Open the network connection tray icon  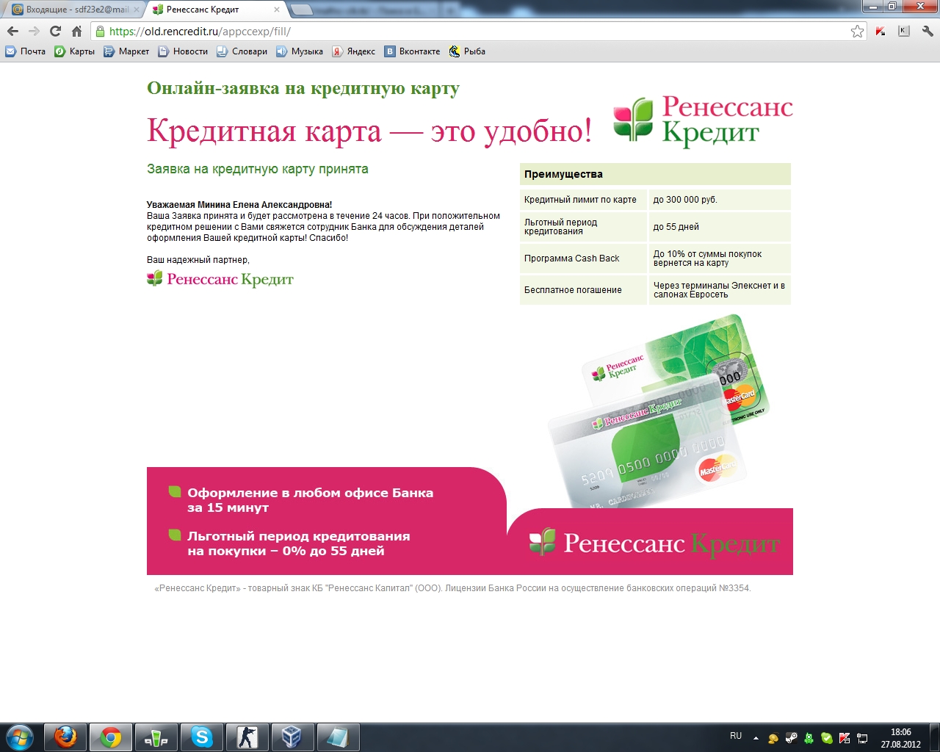pos(862,738)
